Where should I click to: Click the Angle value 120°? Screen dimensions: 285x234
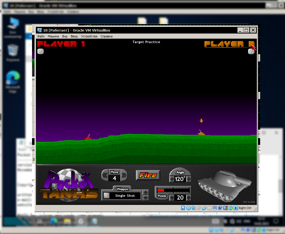click(x=180, y=179)
